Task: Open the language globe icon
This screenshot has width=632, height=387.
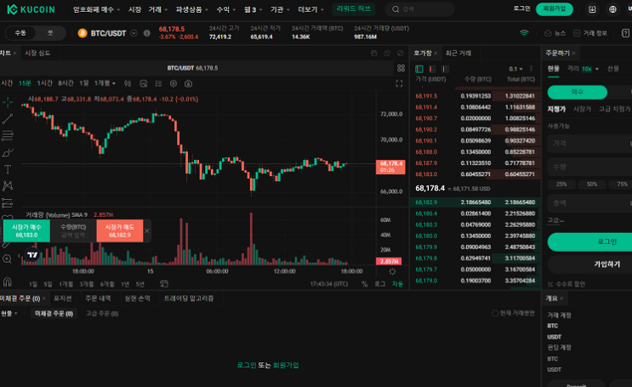Action: point(612,9)
